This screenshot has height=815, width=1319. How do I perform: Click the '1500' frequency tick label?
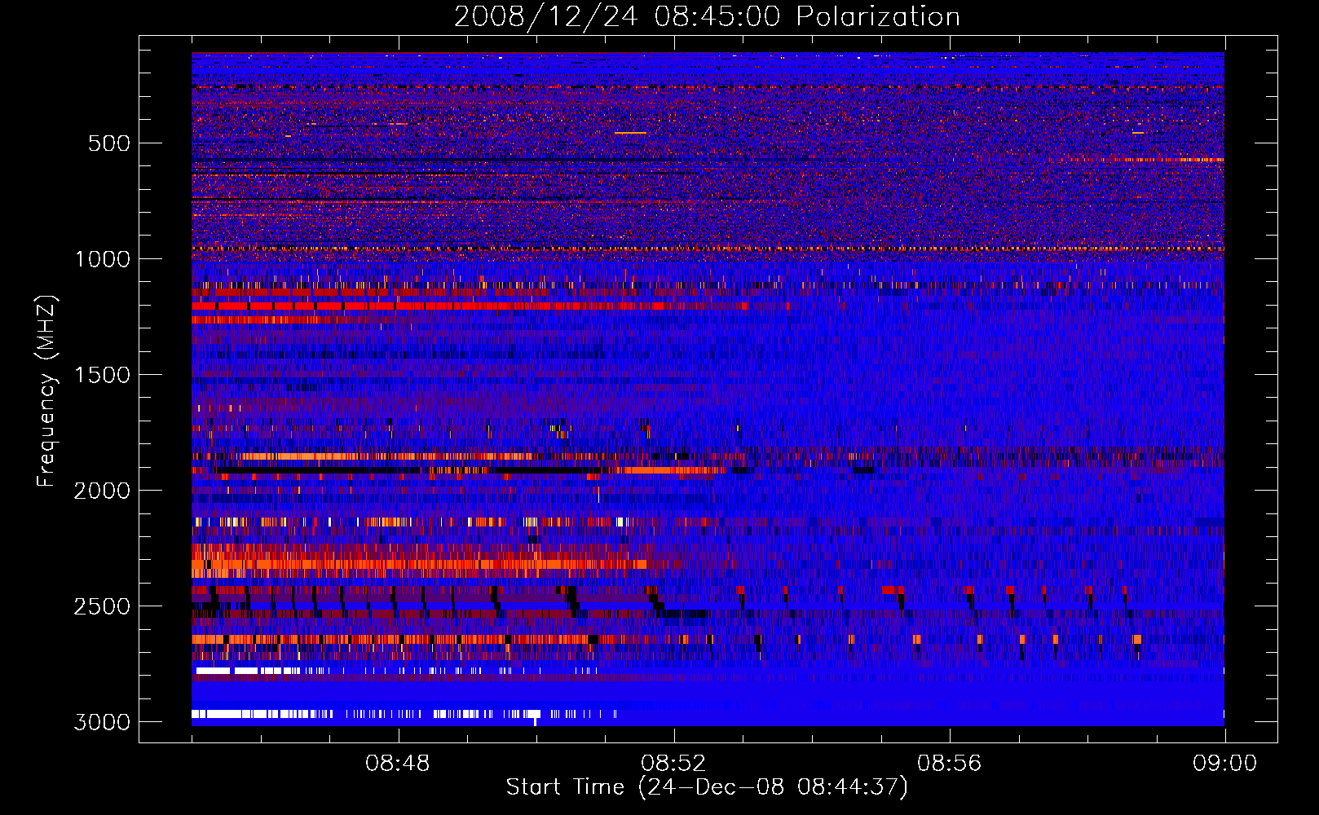coord(103,375)
